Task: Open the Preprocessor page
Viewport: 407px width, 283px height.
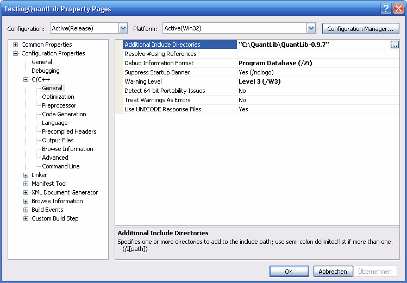Action: point(59,105)
